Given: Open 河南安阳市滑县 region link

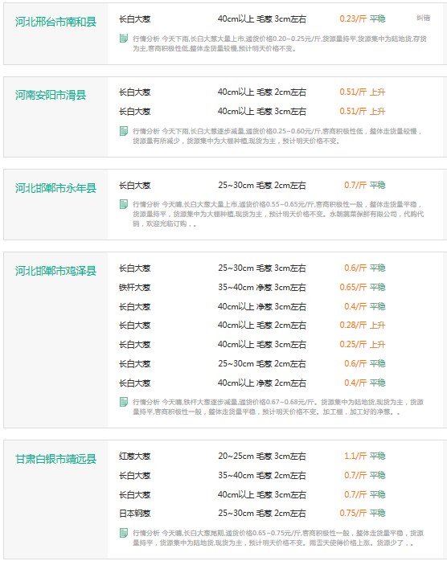Looking at the screenshot, I should coord(51,95).
